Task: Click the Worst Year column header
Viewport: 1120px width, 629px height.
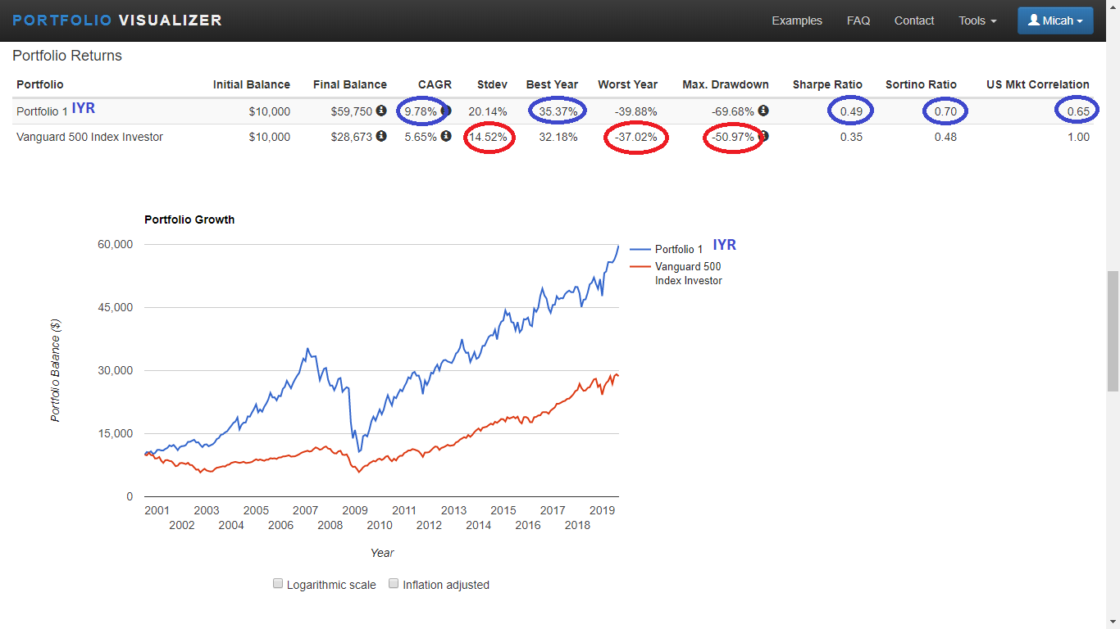Action: point(627,84)
